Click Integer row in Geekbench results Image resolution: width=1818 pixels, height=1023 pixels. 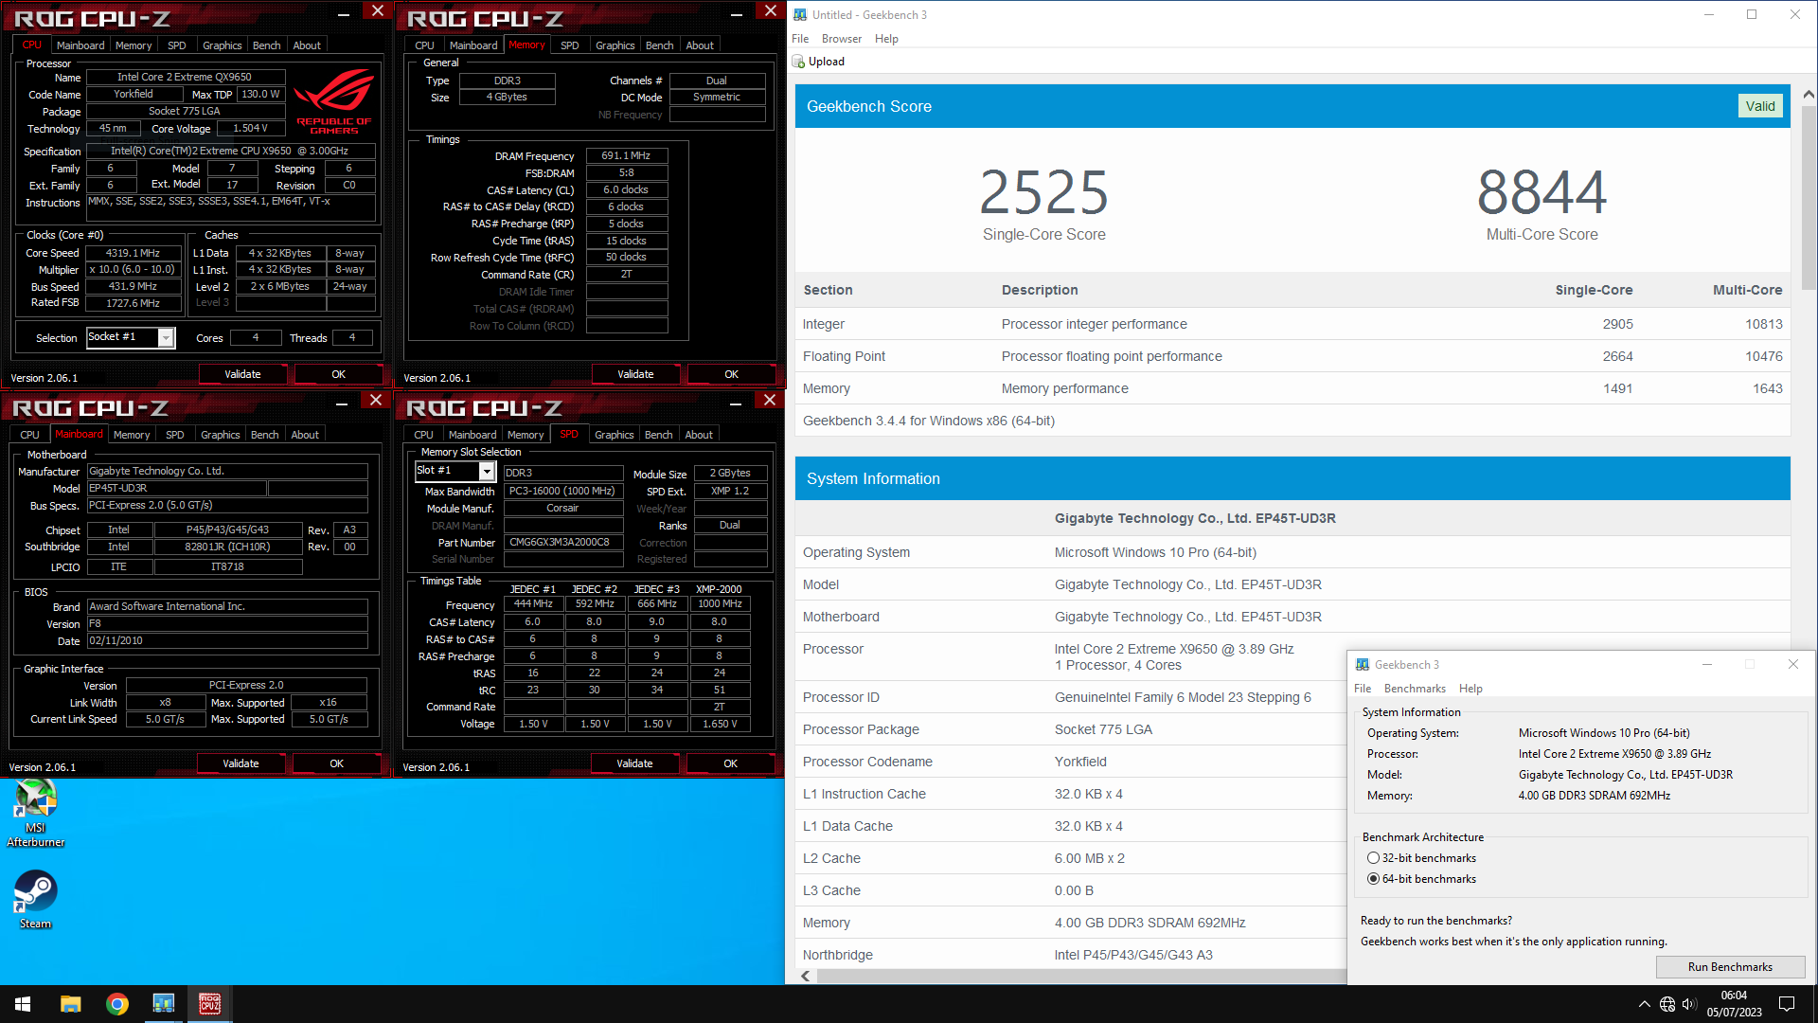1292,324
